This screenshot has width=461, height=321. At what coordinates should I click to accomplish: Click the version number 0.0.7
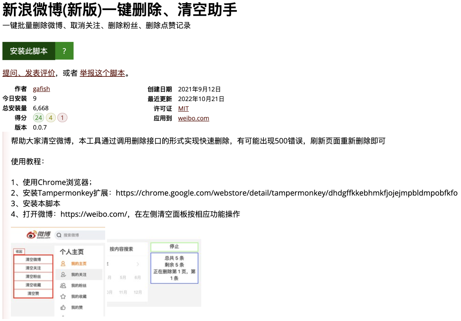40,128
